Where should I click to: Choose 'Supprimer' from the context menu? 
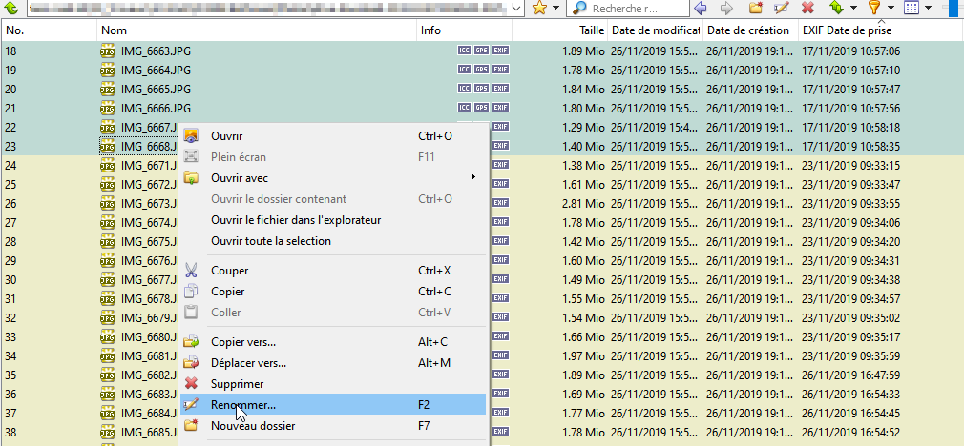coord(237,383)
